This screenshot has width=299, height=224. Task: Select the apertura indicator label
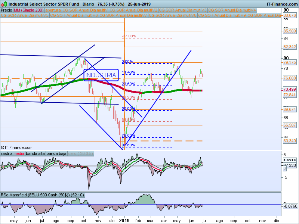tap(53, 10)
